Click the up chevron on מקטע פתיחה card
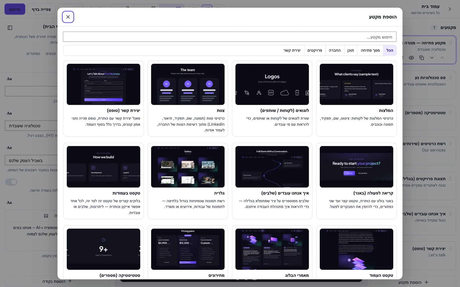 (442, 58)
